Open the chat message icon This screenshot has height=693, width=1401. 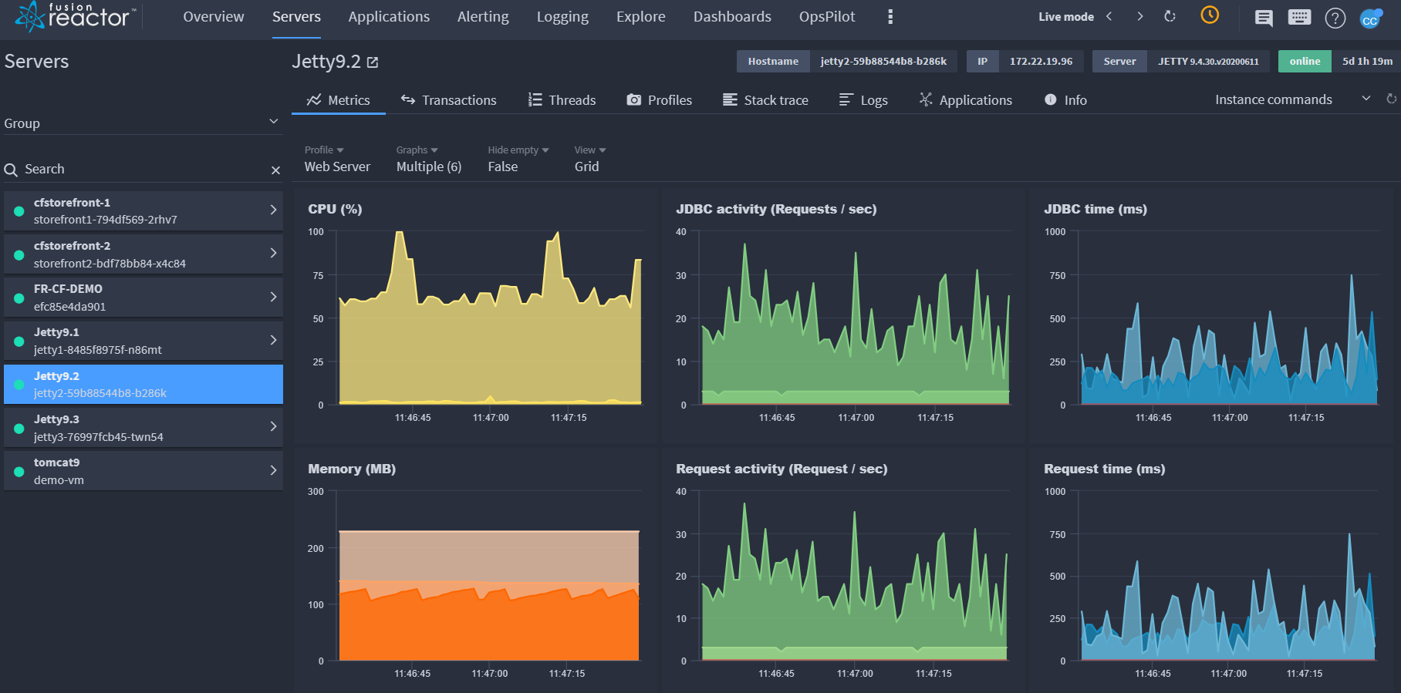[x=1264, y=18]
